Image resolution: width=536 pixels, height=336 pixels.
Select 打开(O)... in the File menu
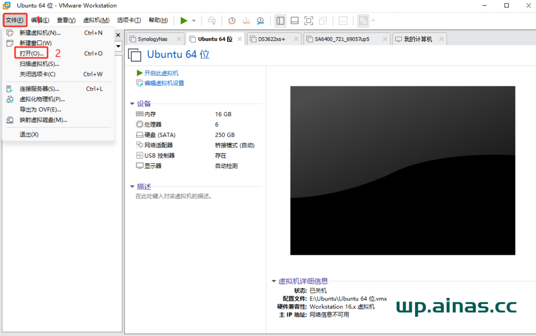point(58,53)
